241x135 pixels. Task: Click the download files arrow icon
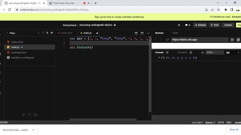38,33
